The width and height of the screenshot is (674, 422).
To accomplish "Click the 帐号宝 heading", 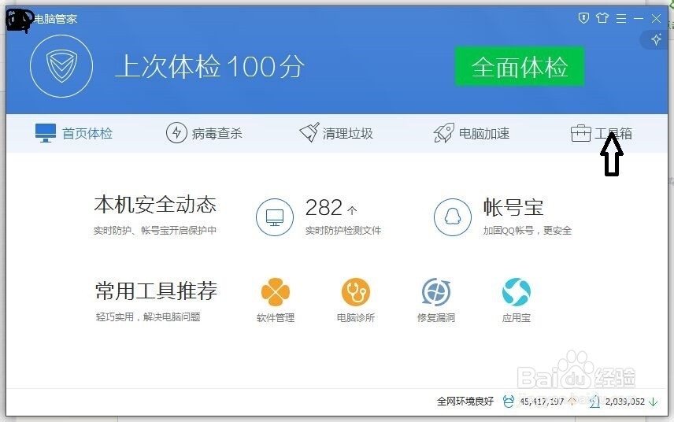I will 513,207.
